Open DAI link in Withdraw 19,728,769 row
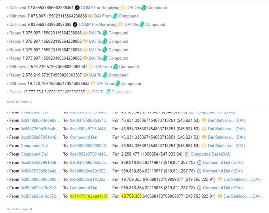The image size is (269, 213). [x=100, y=84]
